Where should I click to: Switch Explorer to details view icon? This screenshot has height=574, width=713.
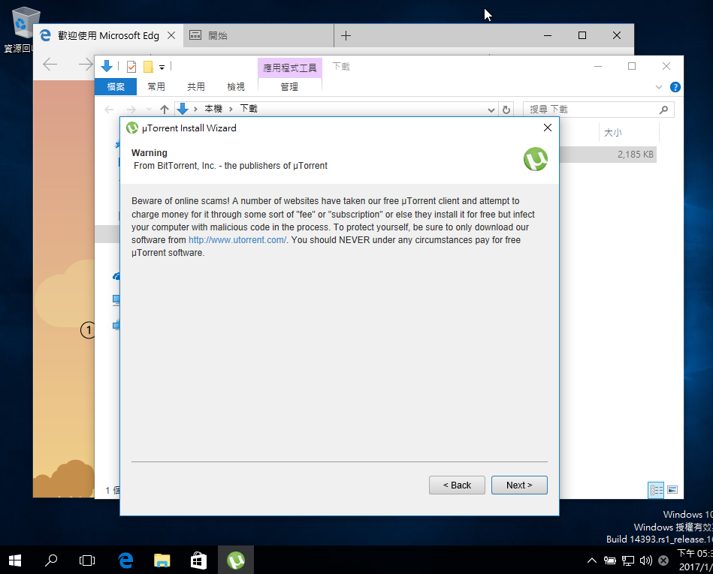point(656,490)
